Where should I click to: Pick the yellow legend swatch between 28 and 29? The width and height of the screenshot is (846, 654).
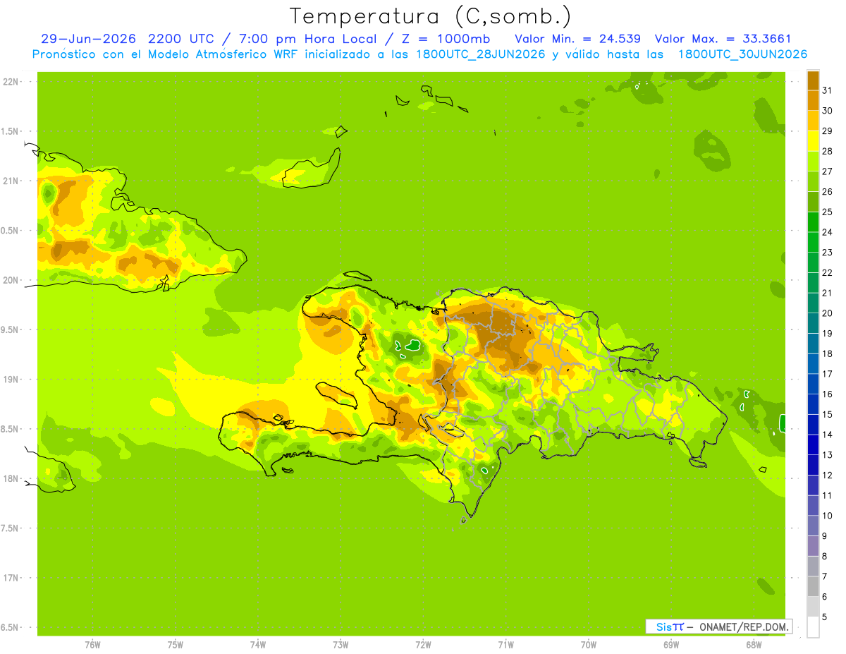(813, 140)
